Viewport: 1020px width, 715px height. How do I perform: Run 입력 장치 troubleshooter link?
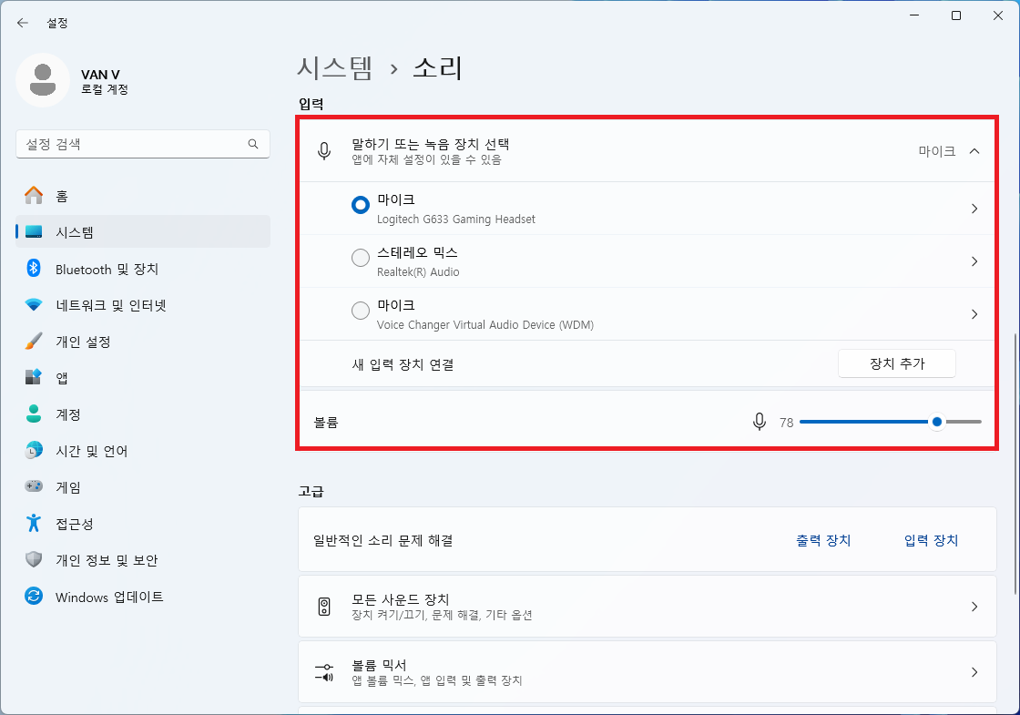(930, 540)
